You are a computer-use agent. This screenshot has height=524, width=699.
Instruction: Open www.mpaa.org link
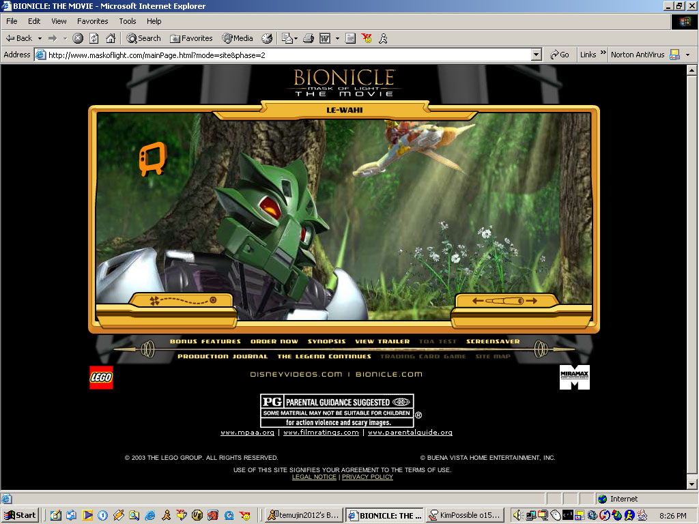point(247,433)
